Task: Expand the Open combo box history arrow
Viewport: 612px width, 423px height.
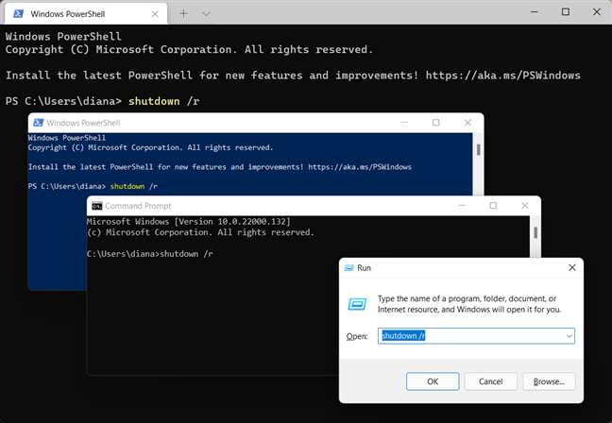Action: [x=569, y=336]
